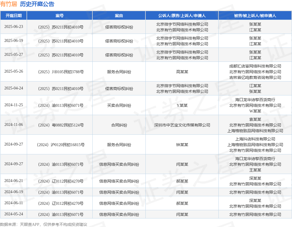The width and height of the screenshot is (292, 227).
Task: Click the 买卖合同纠纷 cell in the 2024-11-25 row
Action: (119, 105)
